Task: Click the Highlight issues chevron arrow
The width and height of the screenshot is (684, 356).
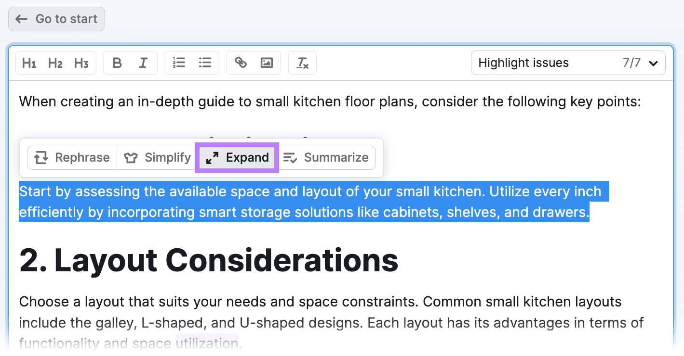Action: [653, 64]
